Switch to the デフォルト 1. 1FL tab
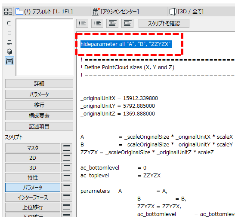 coord(44,12)
